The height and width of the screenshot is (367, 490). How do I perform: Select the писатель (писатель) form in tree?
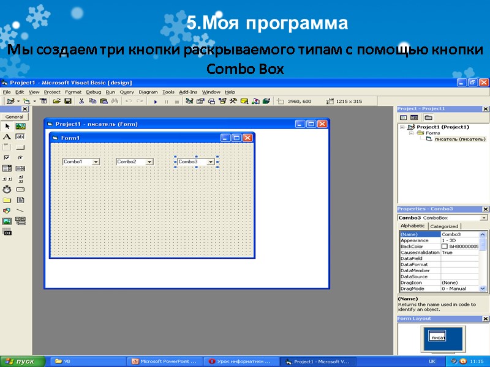tap(460, 139)
